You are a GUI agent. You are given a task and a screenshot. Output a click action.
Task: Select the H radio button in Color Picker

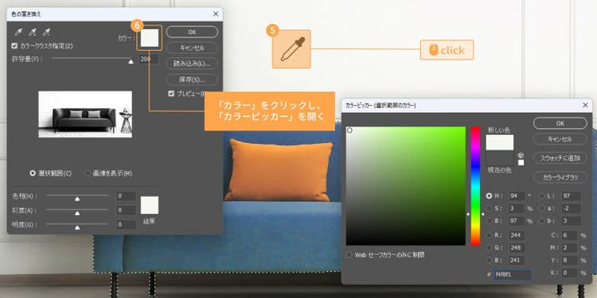coord(490,196)
